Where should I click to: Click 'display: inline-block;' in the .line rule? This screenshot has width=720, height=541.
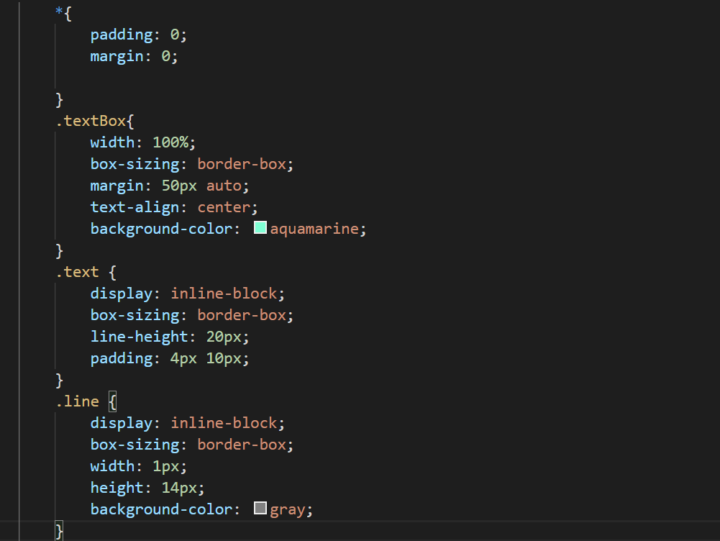tap(187, 423)
